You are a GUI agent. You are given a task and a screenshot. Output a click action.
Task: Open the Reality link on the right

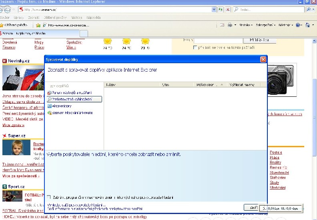coord(275,162)
